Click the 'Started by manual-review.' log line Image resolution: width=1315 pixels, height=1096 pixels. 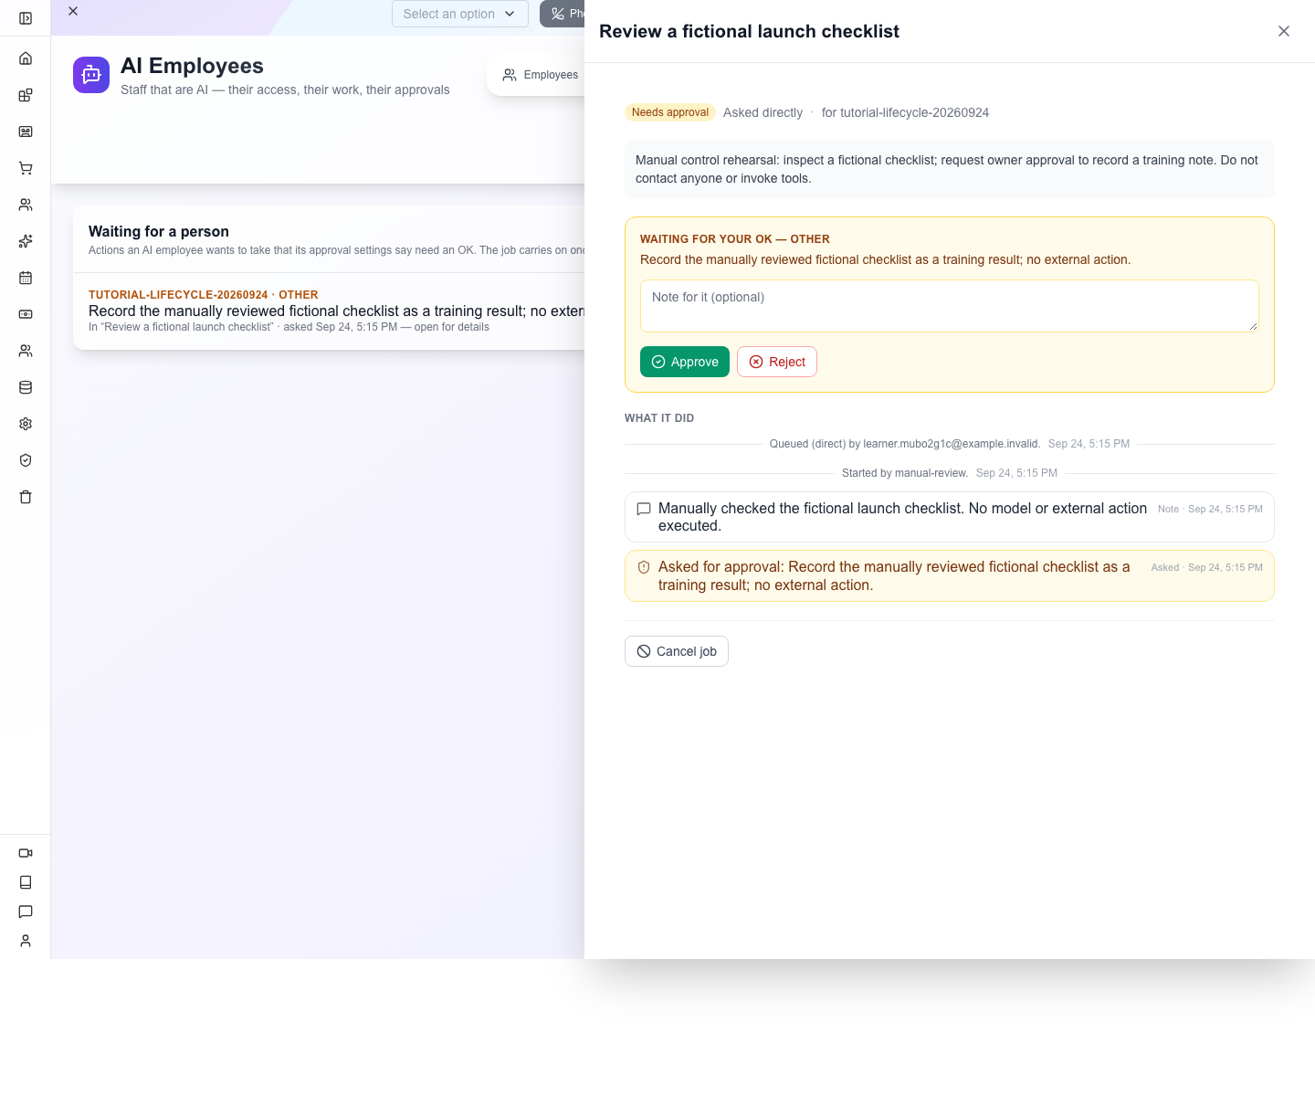[905, 473]
